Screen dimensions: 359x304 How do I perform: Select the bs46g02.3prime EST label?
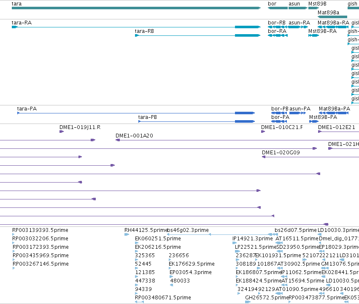pos(188,230)
